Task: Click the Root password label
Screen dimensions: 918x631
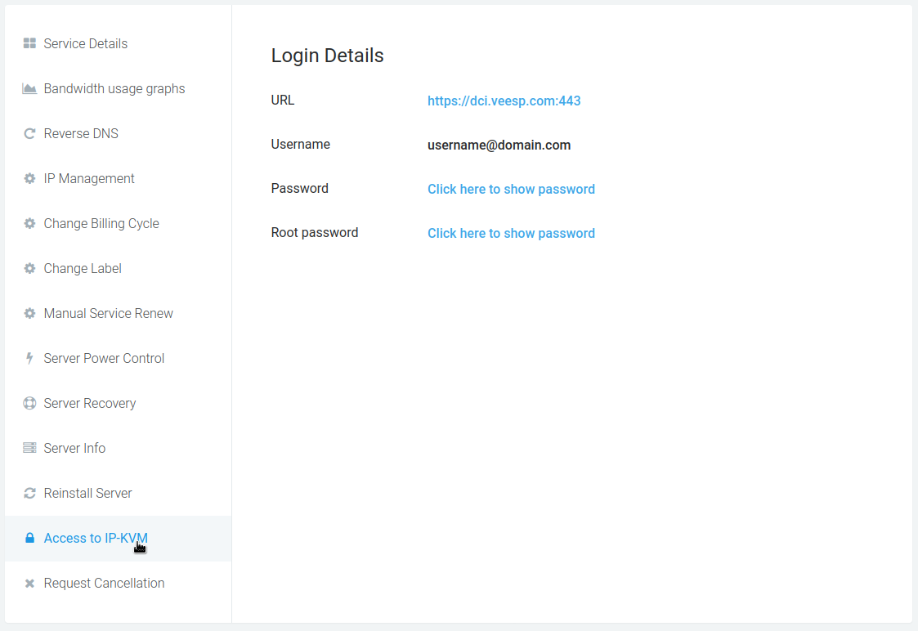Action: [x=315, y=232]
